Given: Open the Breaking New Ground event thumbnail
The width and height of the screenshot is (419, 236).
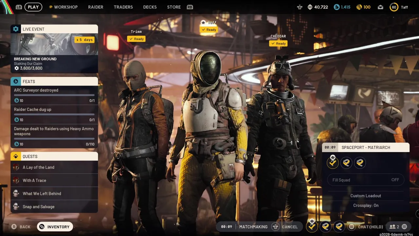Looking at the screenshot, I should (54, 44).
